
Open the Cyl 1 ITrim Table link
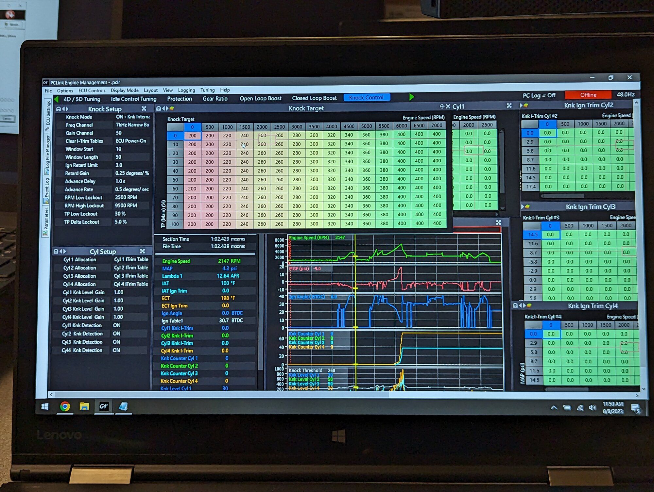pyautogui.click(x=131, y=259)
